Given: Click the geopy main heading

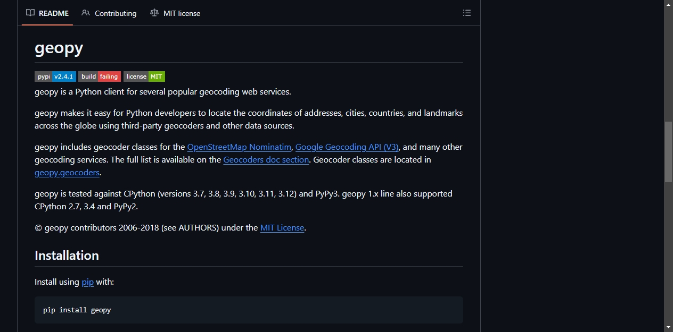Looking at the screenshot, I should pyautogui.click(x=59, y=48).
